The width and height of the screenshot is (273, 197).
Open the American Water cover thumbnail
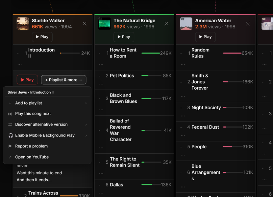[x=186, y=24]
